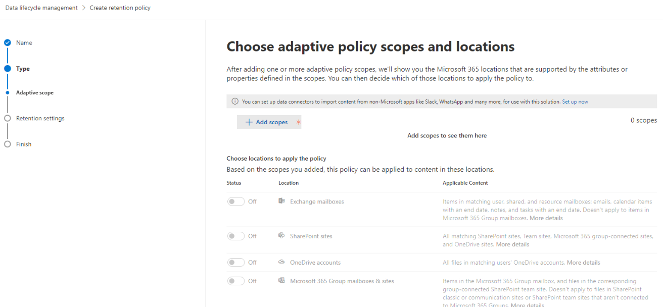Click the SharePoint sites location icon
663x307 pixels.
281,235
